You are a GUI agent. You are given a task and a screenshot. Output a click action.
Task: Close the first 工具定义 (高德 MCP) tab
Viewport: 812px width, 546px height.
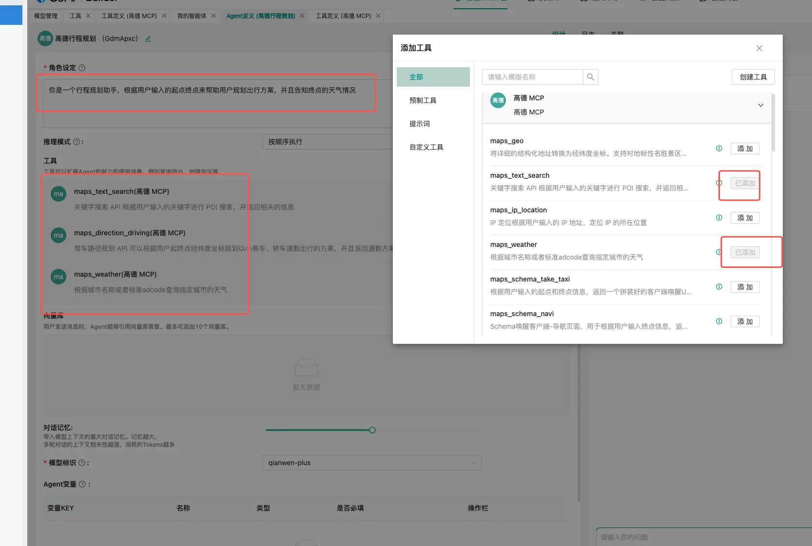pyautogui.click(x=164, y=16)
